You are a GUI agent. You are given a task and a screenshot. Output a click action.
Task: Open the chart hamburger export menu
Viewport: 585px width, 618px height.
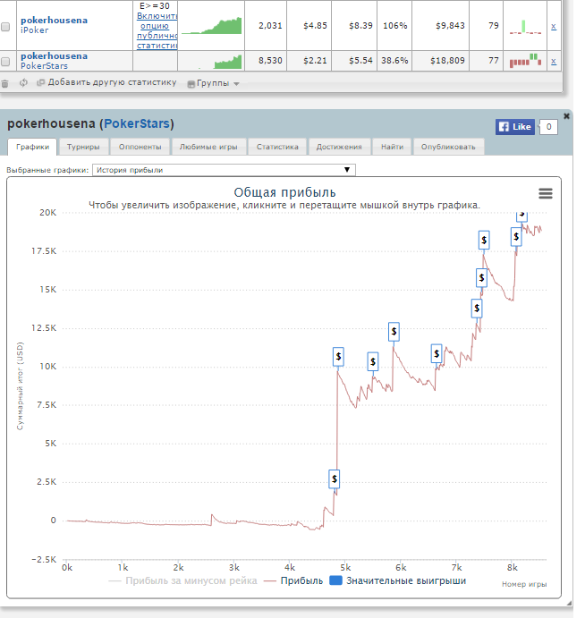546,193
